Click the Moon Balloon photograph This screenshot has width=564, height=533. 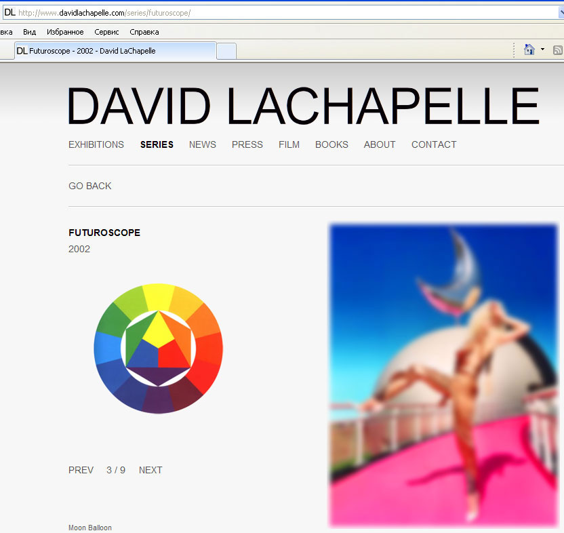(444, 375)
